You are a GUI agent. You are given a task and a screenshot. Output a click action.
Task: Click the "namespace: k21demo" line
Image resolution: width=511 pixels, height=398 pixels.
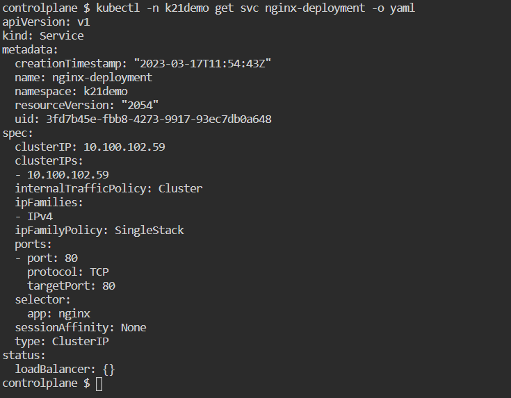[x=71, y=91]
